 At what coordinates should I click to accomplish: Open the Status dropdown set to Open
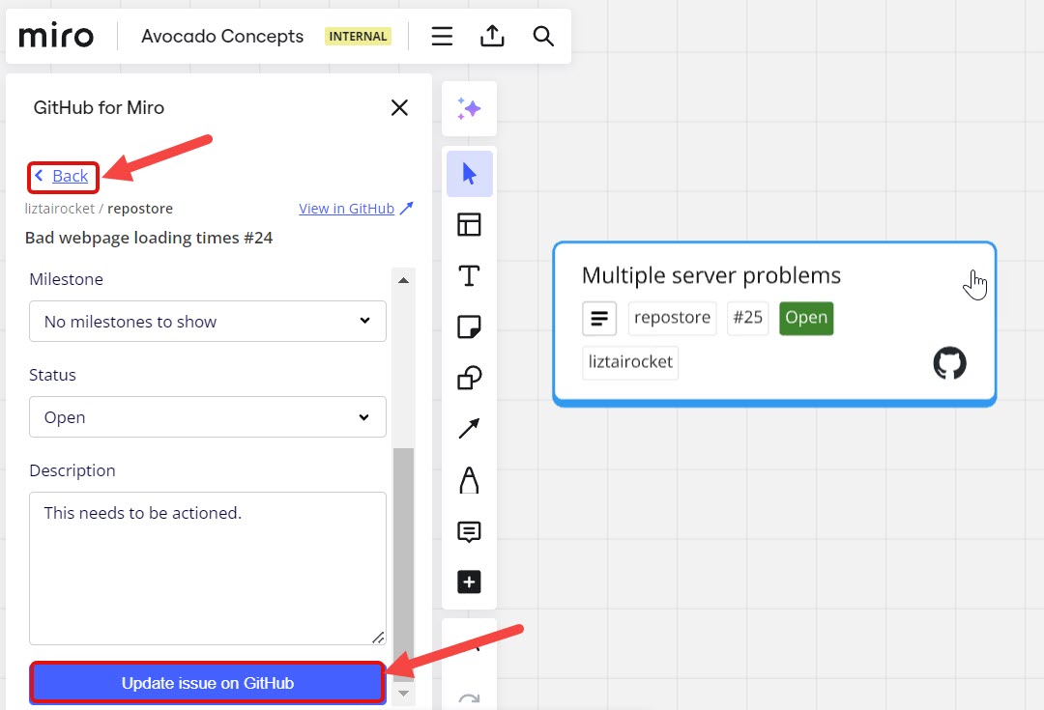pyautogui.click(x=208, y=417)
